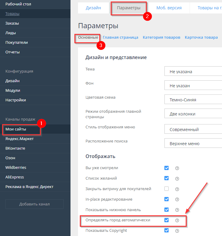Show help for 'In-place редактирование'
This screenshot has height=236, width=222.
click(177, 199)
